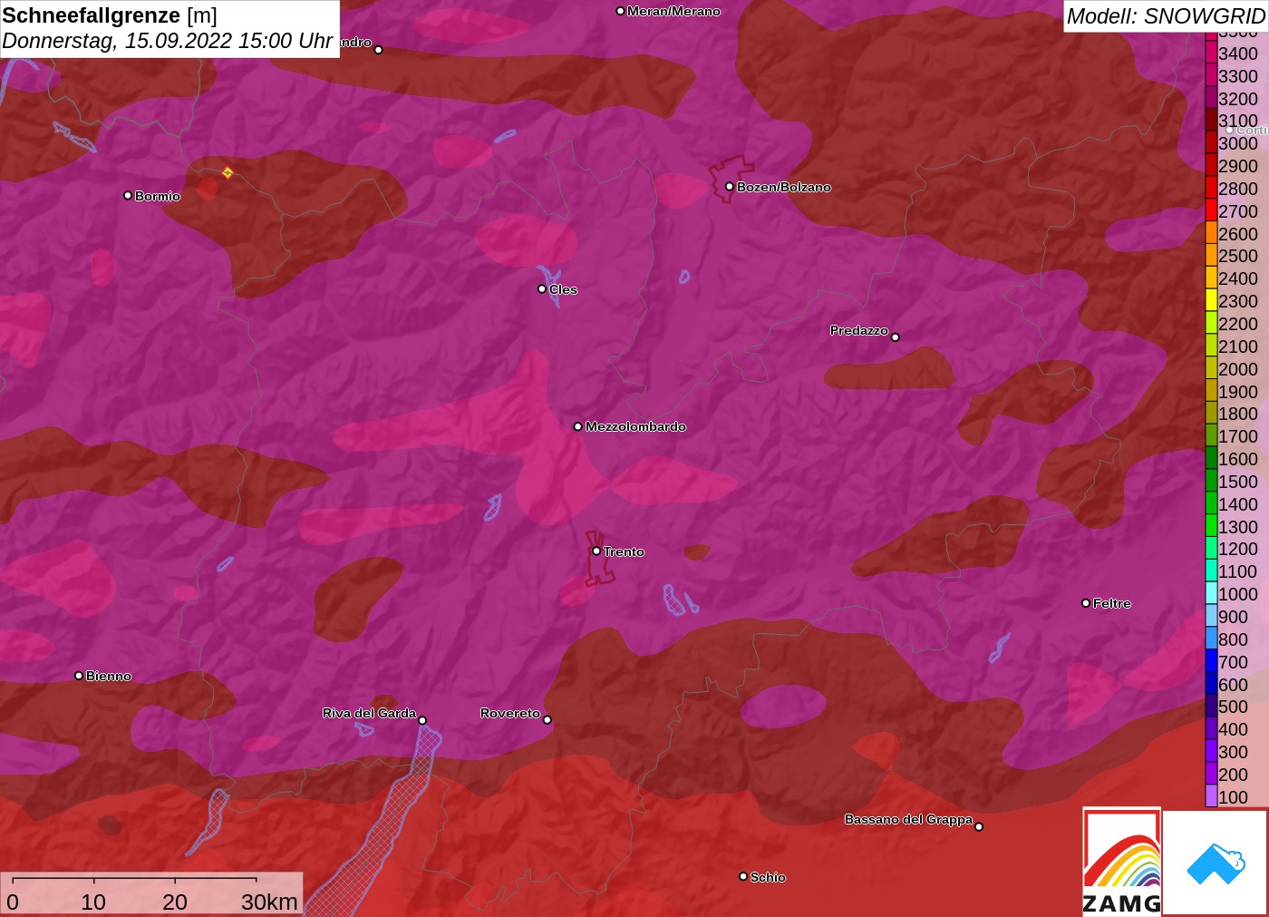
Task: Click the 2200 legend value
Action: point(1238,324)
